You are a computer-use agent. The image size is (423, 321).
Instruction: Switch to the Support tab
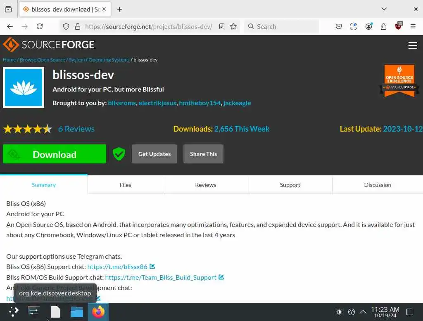tap(290, 185)
